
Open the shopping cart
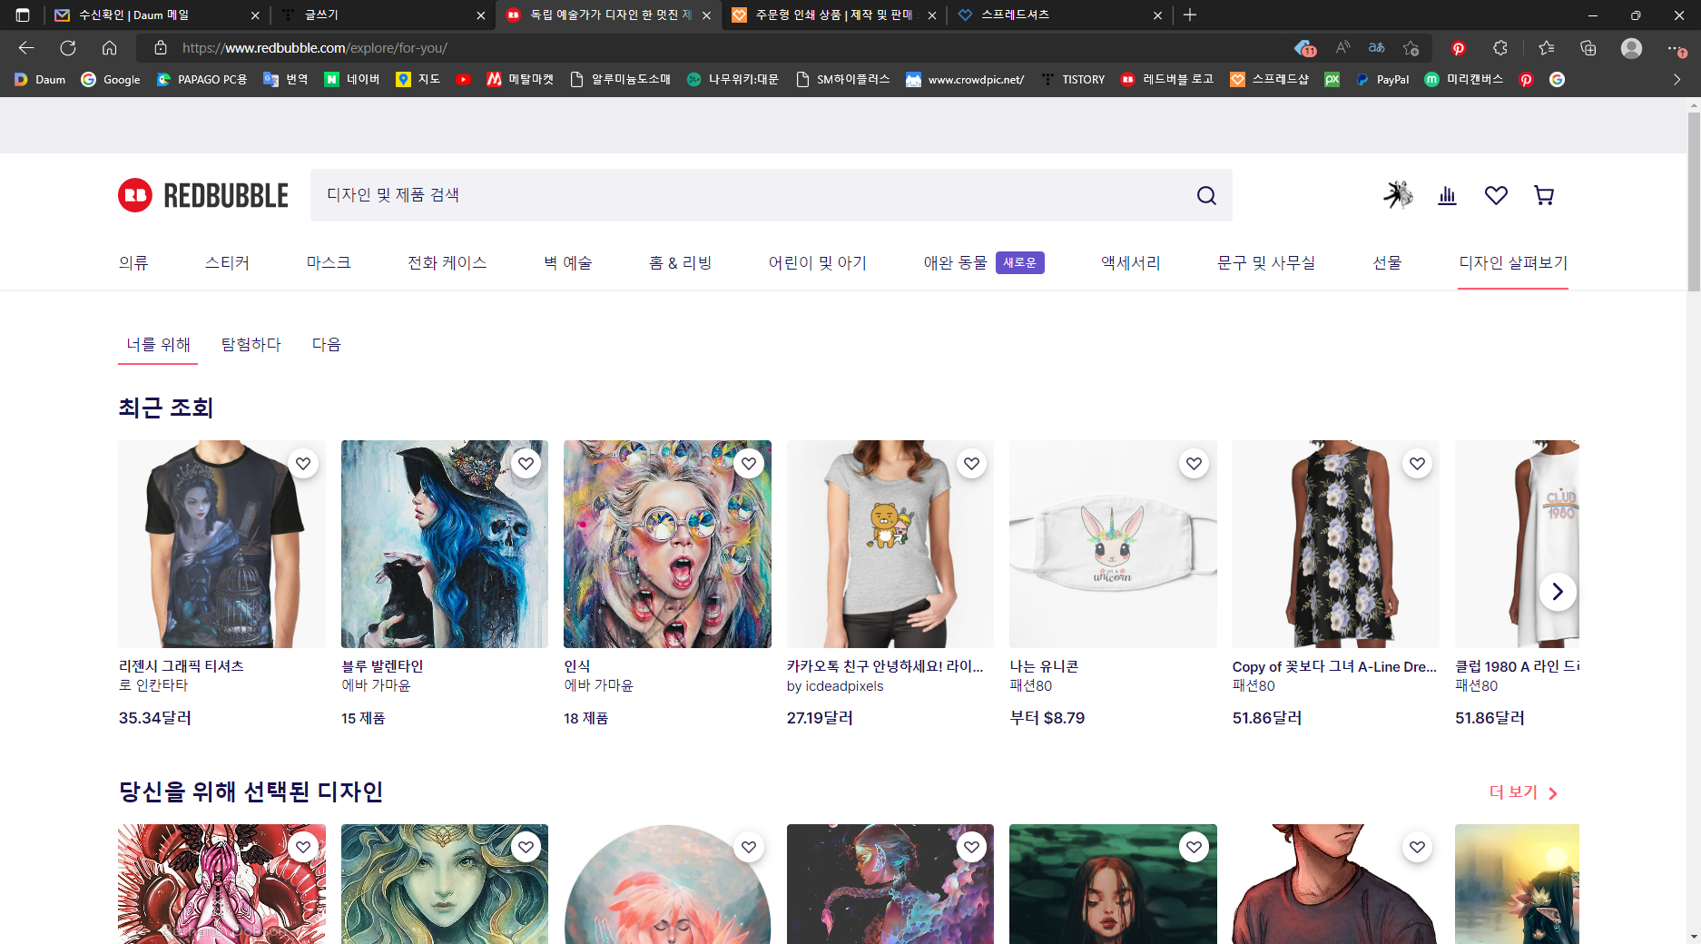click(1544, 195)
